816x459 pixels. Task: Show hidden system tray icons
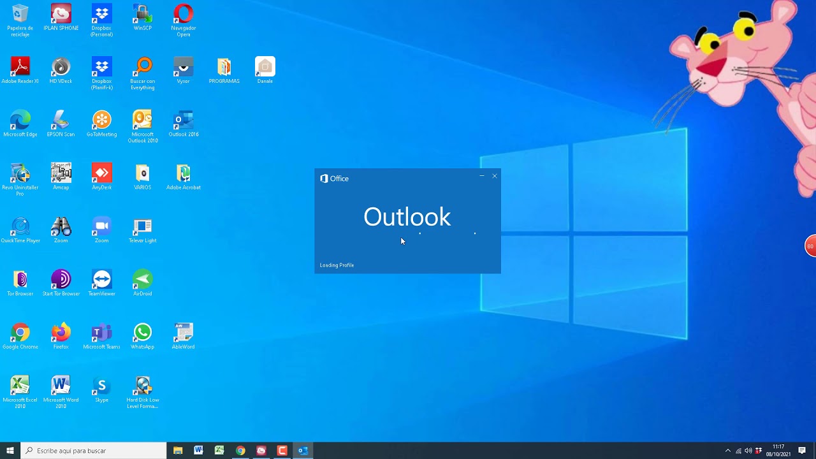728,451
